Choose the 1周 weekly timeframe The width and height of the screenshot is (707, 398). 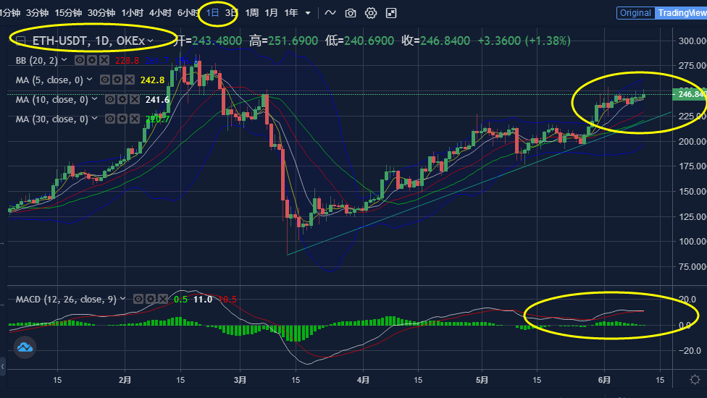click(251, 12)
